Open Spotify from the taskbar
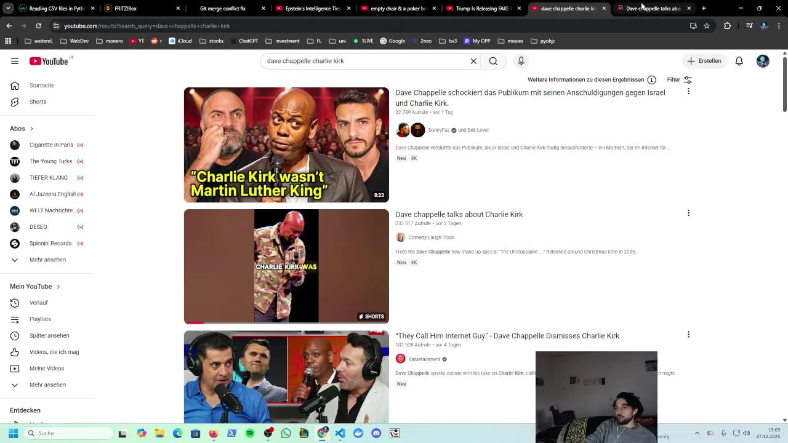This screenshot has width=788, height=443. [x=250, y=433]
